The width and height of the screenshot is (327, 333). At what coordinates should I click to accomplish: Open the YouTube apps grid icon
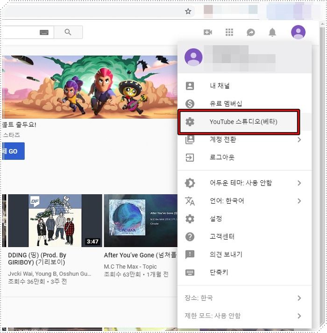229,32
